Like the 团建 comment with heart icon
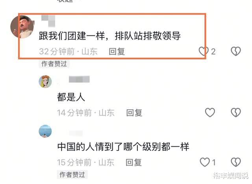The width and height of the screenshot is (252, 184). [x=204, y=52]
